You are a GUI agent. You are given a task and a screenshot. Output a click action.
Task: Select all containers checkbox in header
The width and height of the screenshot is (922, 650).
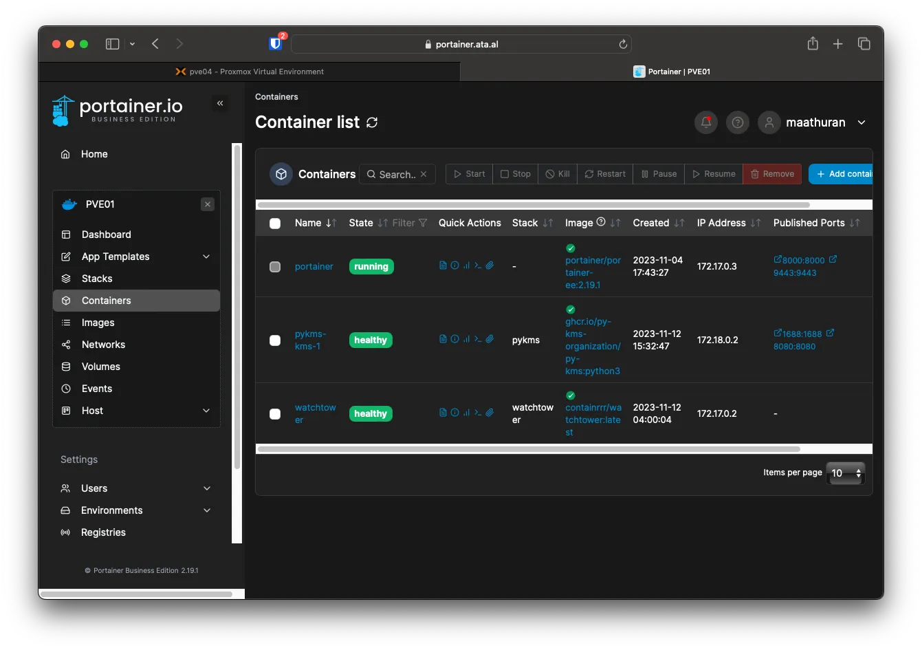click(x=275, y=224)
